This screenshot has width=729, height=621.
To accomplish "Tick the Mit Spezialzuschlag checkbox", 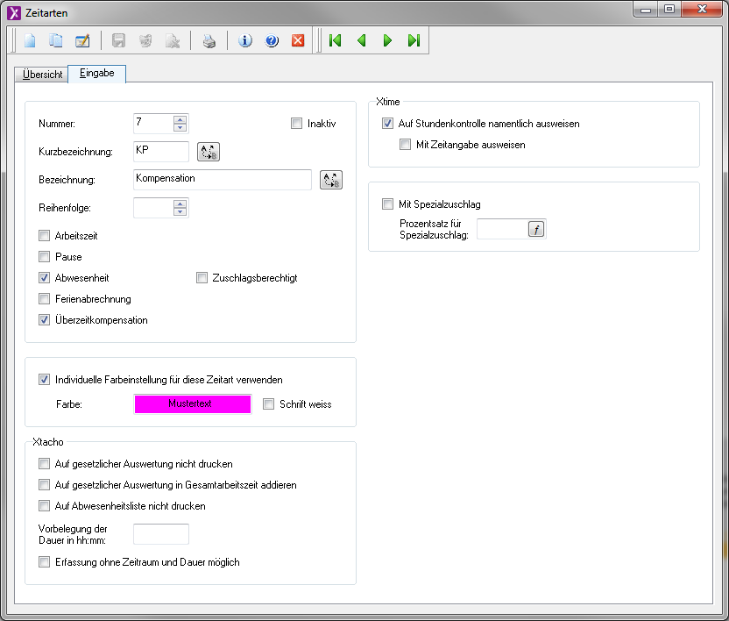I will tap(388, 204).
